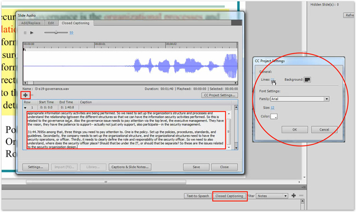Confirm CC Project Settings with OK
Image resolution: width=356 pixels, height=212 pixels.
tap(295, 129)
